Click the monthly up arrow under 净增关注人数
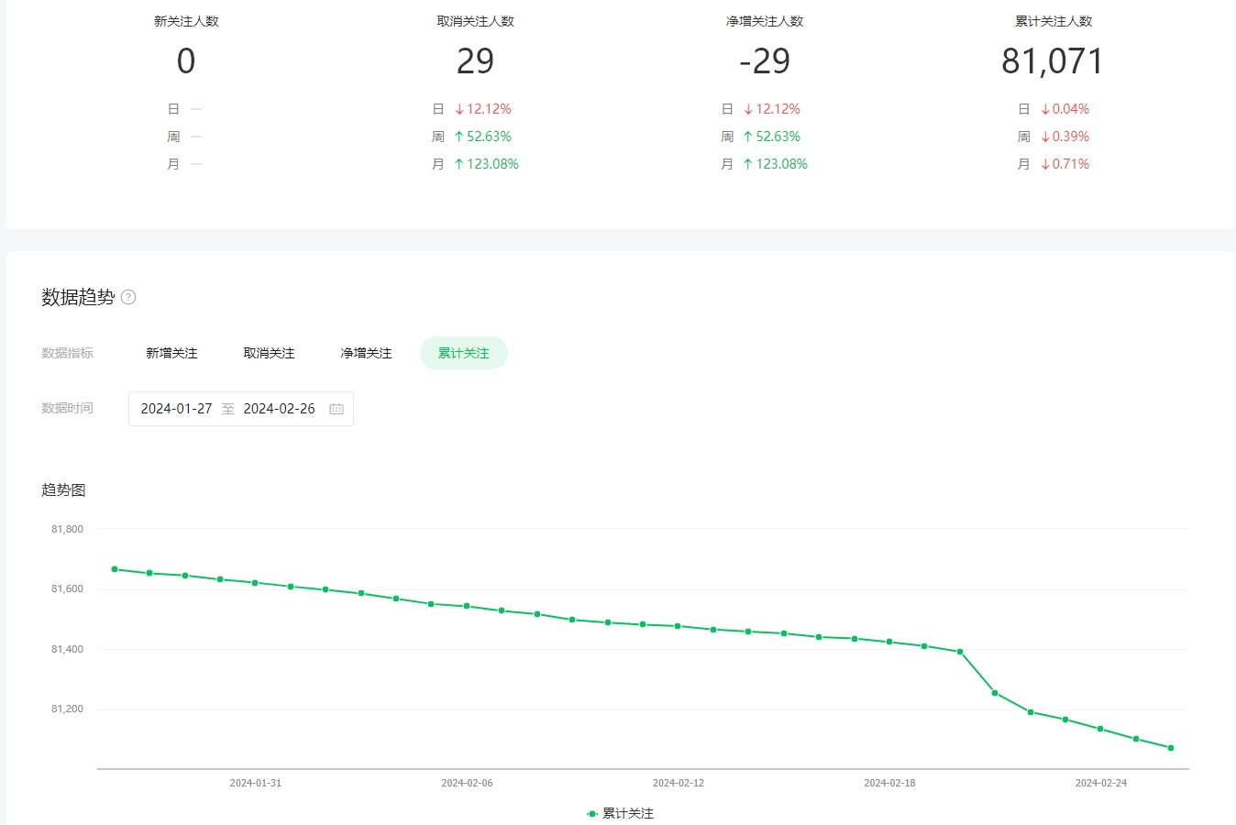The height and width of the screenshot is (825, 1236). 748,164
